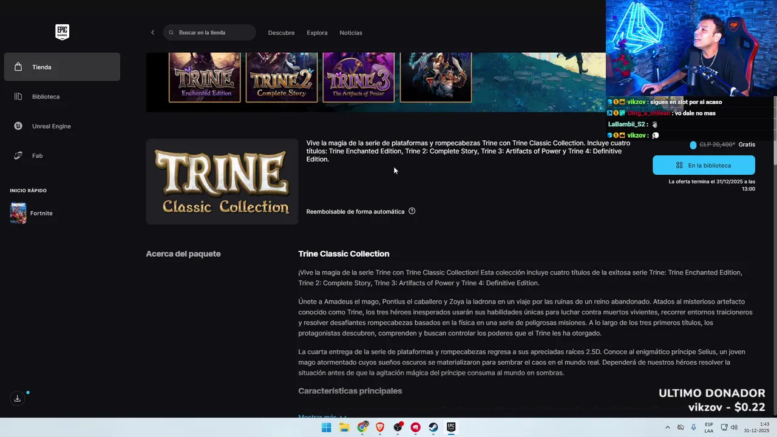Click the blue discount badge by price
Image resolution: width=777 pixels, height=437 pixels.
pos(693,145)
